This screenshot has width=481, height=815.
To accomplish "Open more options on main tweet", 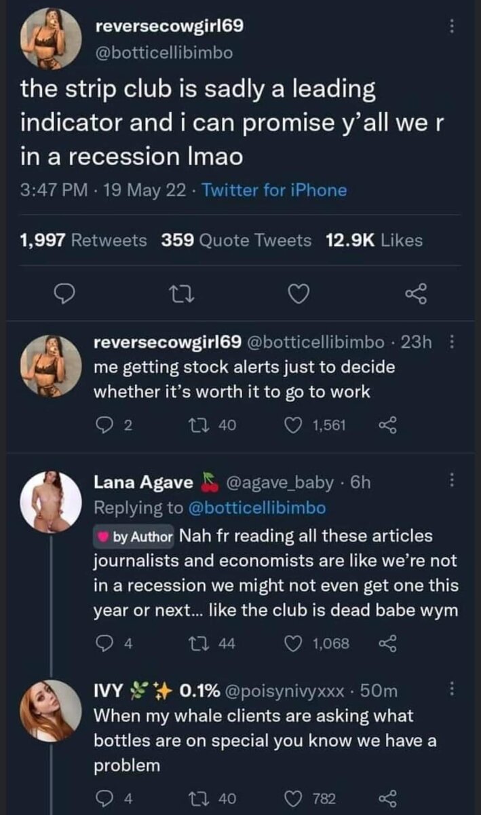I will [x=453, y=26].
